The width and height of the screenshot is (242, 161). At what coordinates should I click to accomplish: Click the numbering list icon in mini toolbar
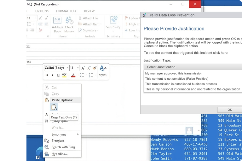coord(91,75)
